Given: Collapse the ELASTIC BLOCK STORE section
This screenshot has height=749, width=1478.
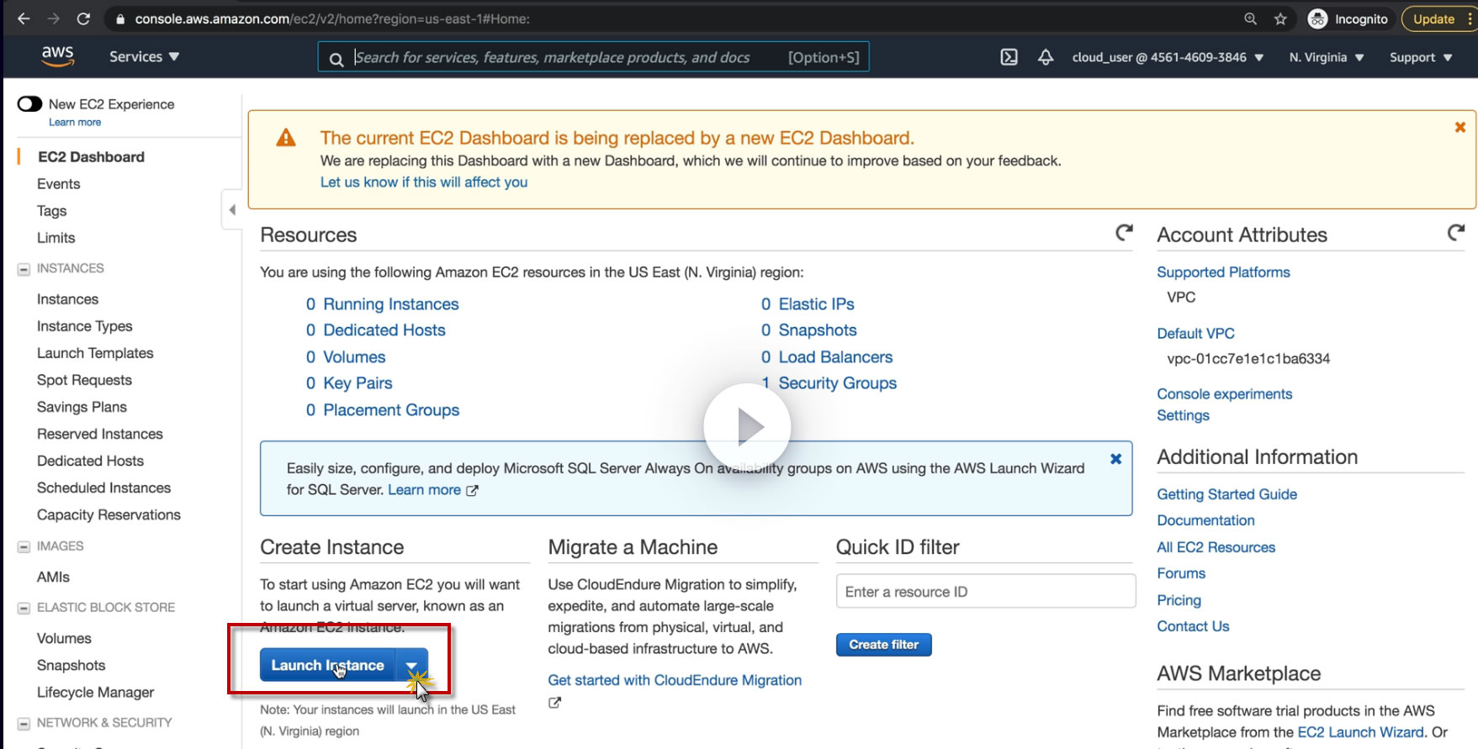Looking at the screenshot, I should [x=24, y=608].
